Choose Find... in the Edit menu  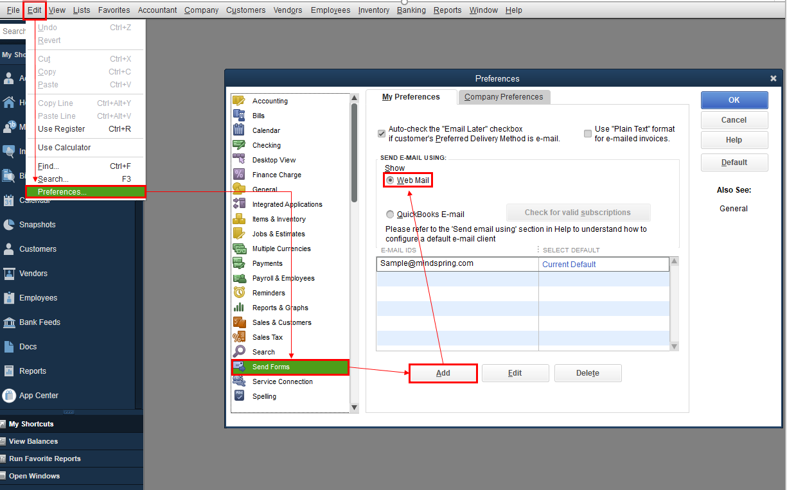pyautogui.click(x=84, y=166)
